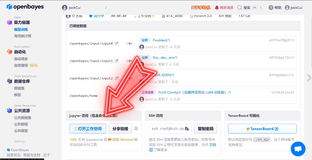Click the 关于 footer link

[47, 155]
